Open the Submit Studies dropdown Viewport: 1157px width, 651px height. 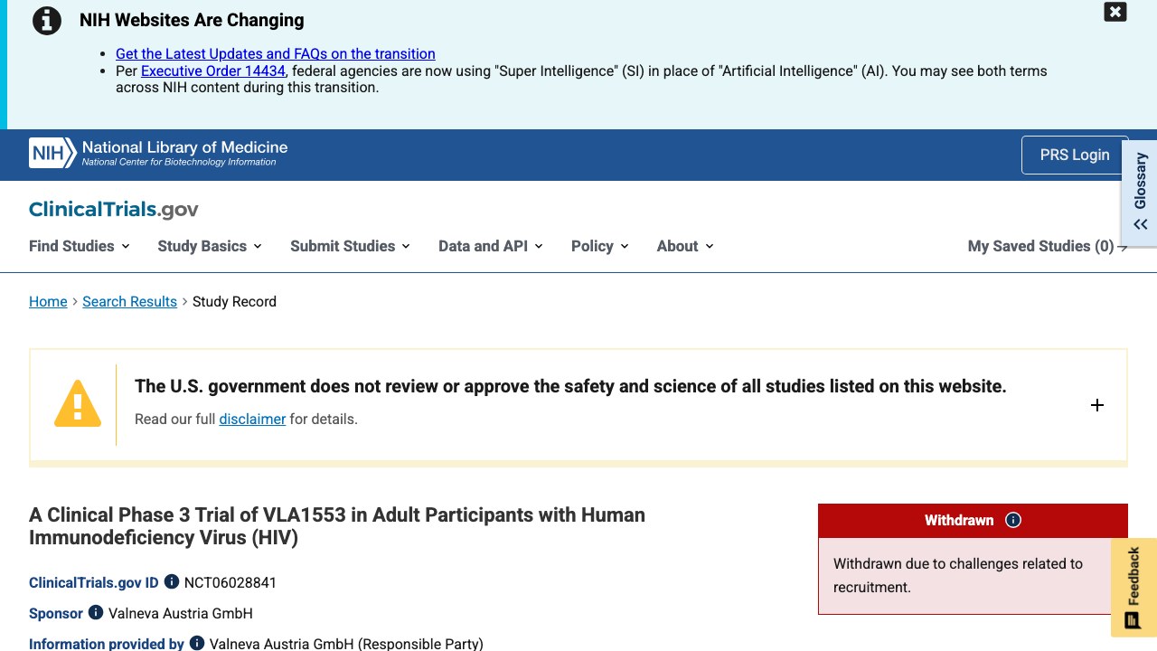click(350, 246)
